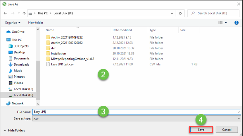Viewport: 243px width, 136px height.
Task: Click the New folder toolbar button
Action: point(36,23)
